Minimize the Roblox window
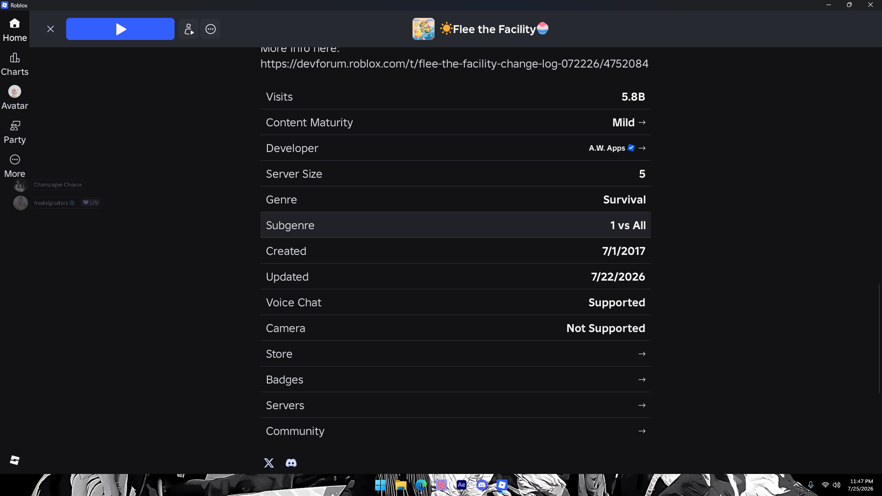The image size is (882, 496). tap(829, 5)
